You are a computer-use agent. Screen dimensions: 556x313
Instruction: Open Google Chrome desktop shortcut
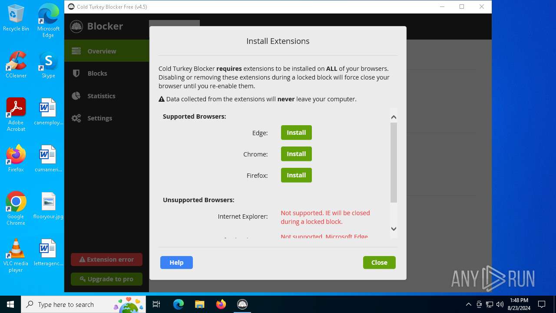pos(16,209)
